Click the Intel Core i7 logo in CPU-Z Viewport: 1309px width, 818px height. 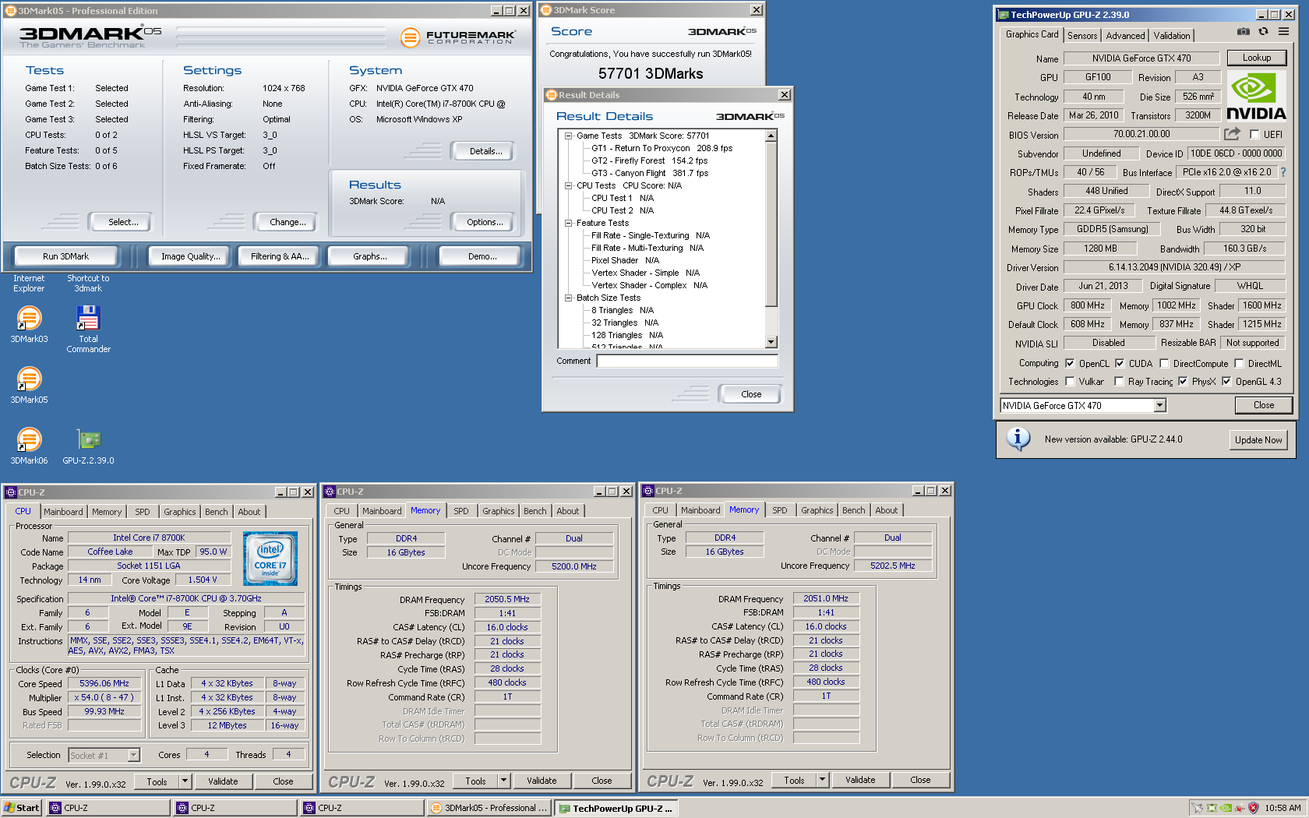[x=270, y=559]
